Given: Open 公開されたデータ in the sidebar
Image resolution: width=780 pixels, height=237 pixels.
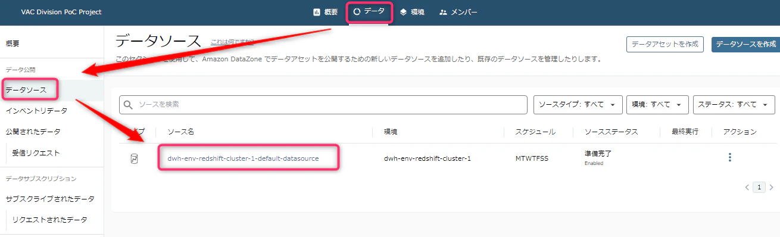Looking at the screenshot, I should [x=33, y=132].
